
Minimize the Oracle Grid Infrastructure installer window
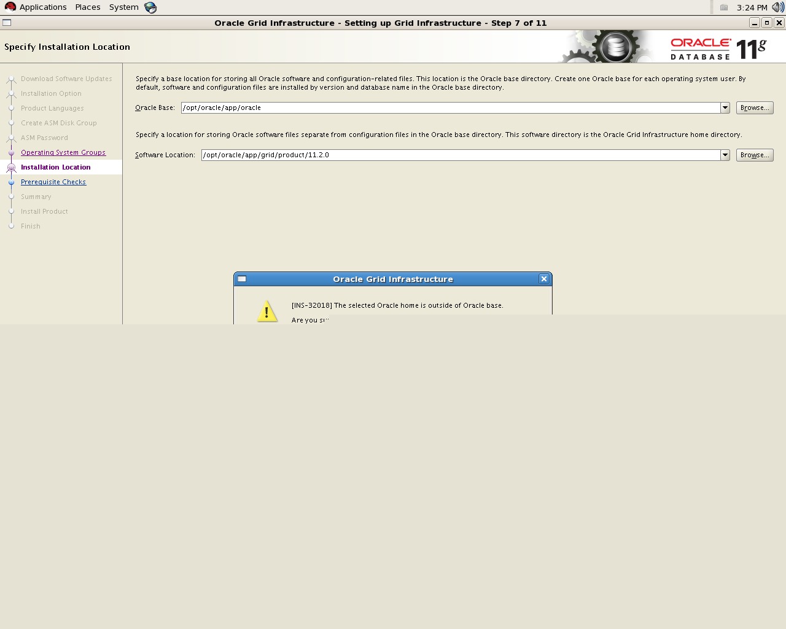click(x=755, y=23)
